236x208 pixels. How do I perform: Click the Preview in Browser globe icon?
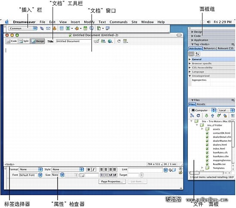click(x=110, y=41)
